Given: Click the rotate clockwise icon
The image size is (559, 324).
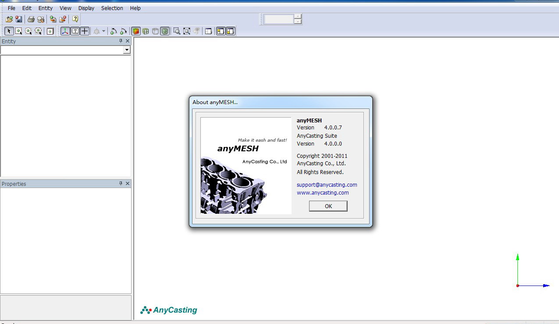Looking at the screenshot, I should click(x=123, y=31).
